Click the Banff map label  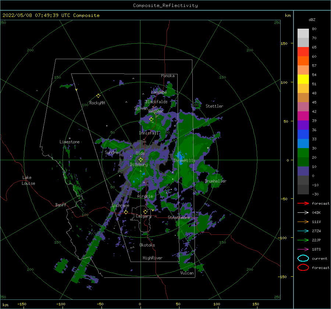61,205
